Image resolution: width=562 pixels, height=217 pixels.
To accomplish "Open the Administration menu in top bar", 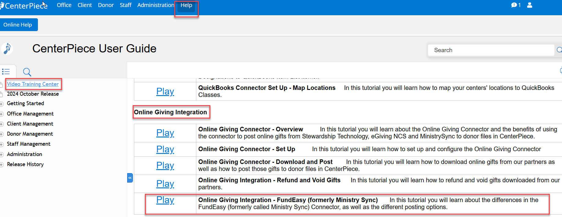I will pos(155,5).
